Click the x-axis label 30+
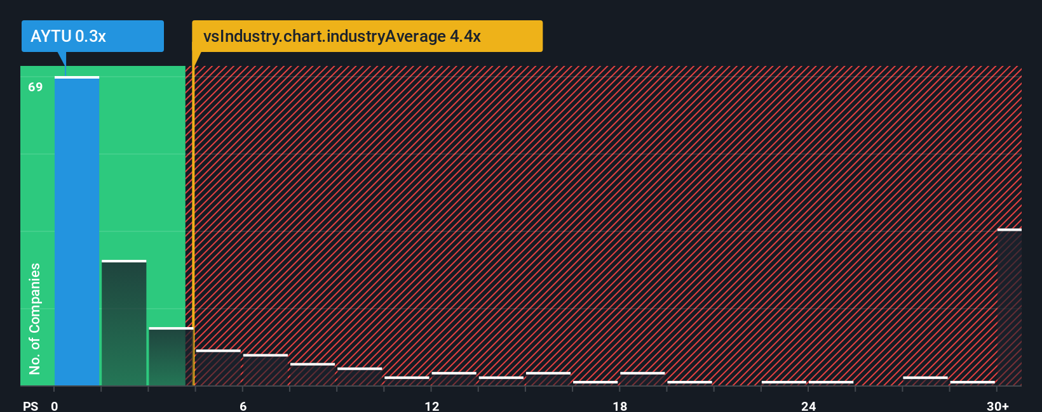Viewport: 1042px width, 412px height. [998, 406]
